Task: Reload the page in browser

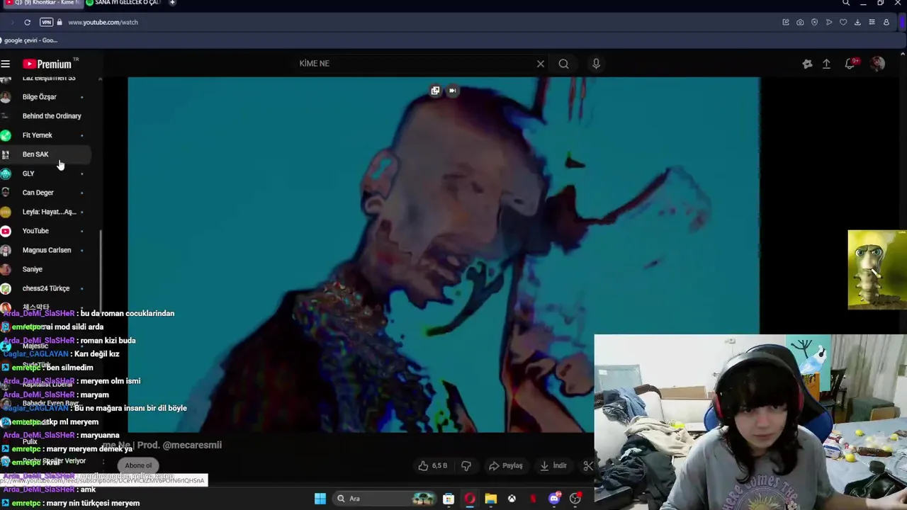Action: click(27, 22)
